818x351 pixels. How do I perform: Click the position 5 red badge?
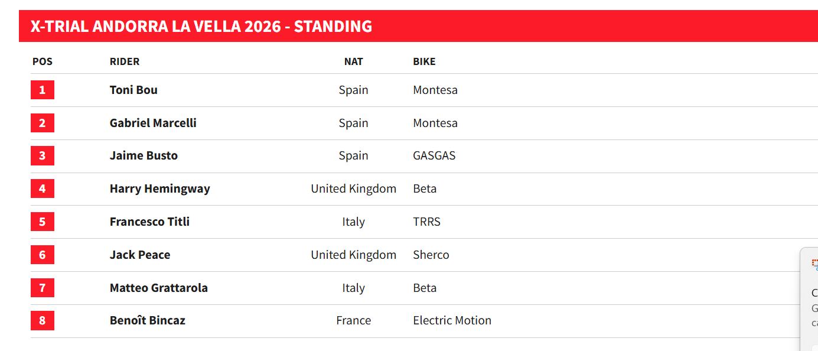click(x=42, y=222)
